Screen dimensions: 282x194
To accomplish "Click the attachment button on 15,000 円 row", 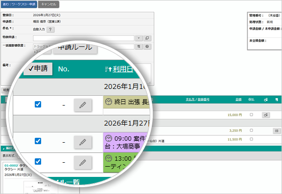I will [x=266, y=115].
